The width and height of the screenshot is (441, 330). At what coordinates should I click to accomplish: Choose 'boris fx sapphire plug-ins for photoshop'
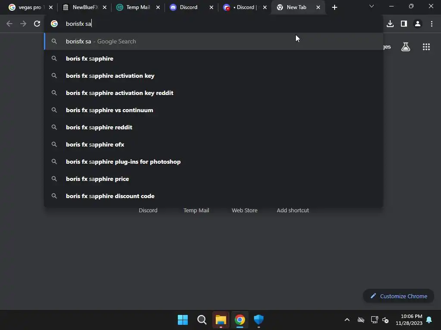point(214,162)
